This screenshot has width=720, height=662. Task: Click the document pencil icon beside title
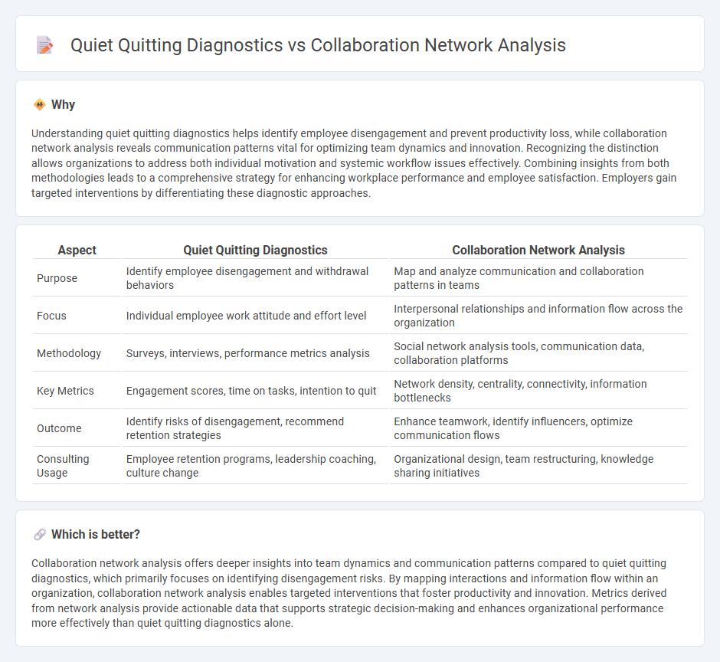click(44, 45)
